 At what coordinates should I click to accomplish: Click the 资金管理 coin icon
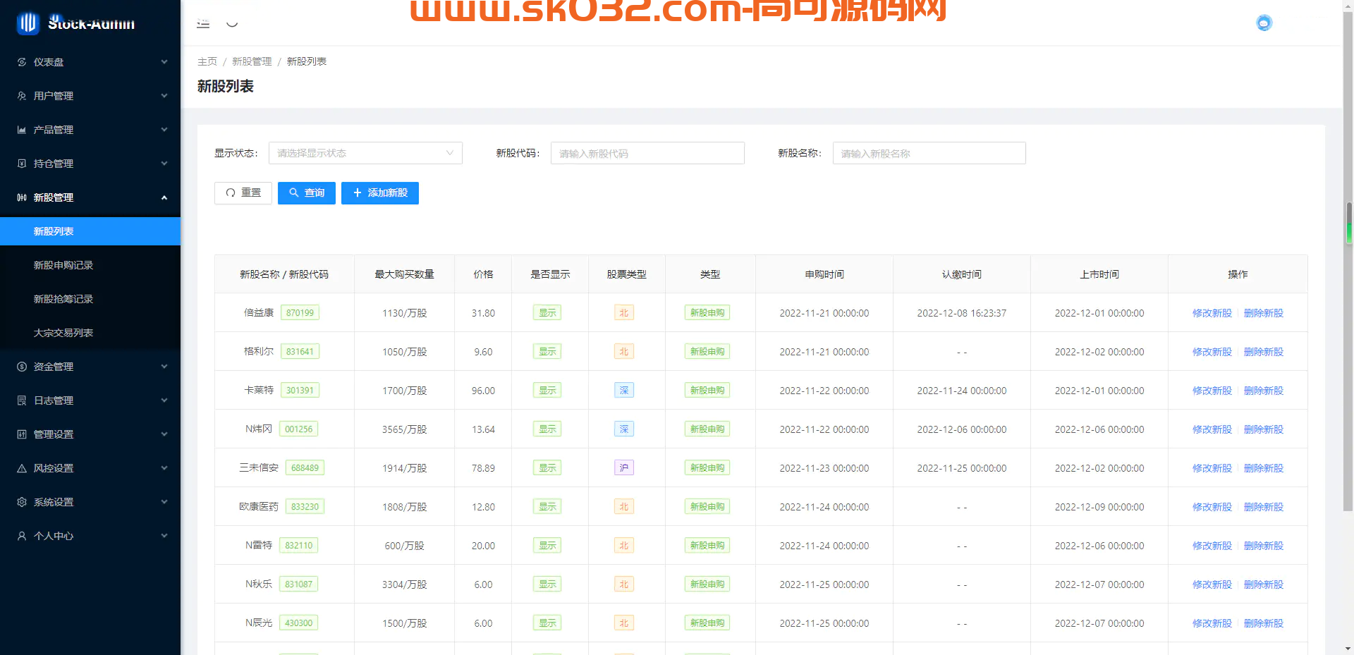(22, 367)
